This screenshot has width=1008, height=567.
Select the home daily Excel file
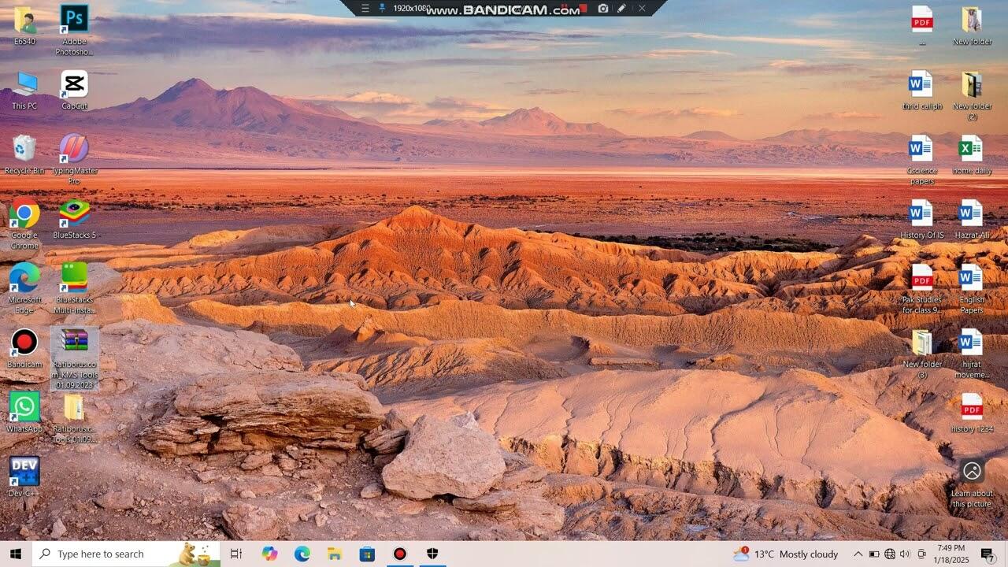point(971,150)
